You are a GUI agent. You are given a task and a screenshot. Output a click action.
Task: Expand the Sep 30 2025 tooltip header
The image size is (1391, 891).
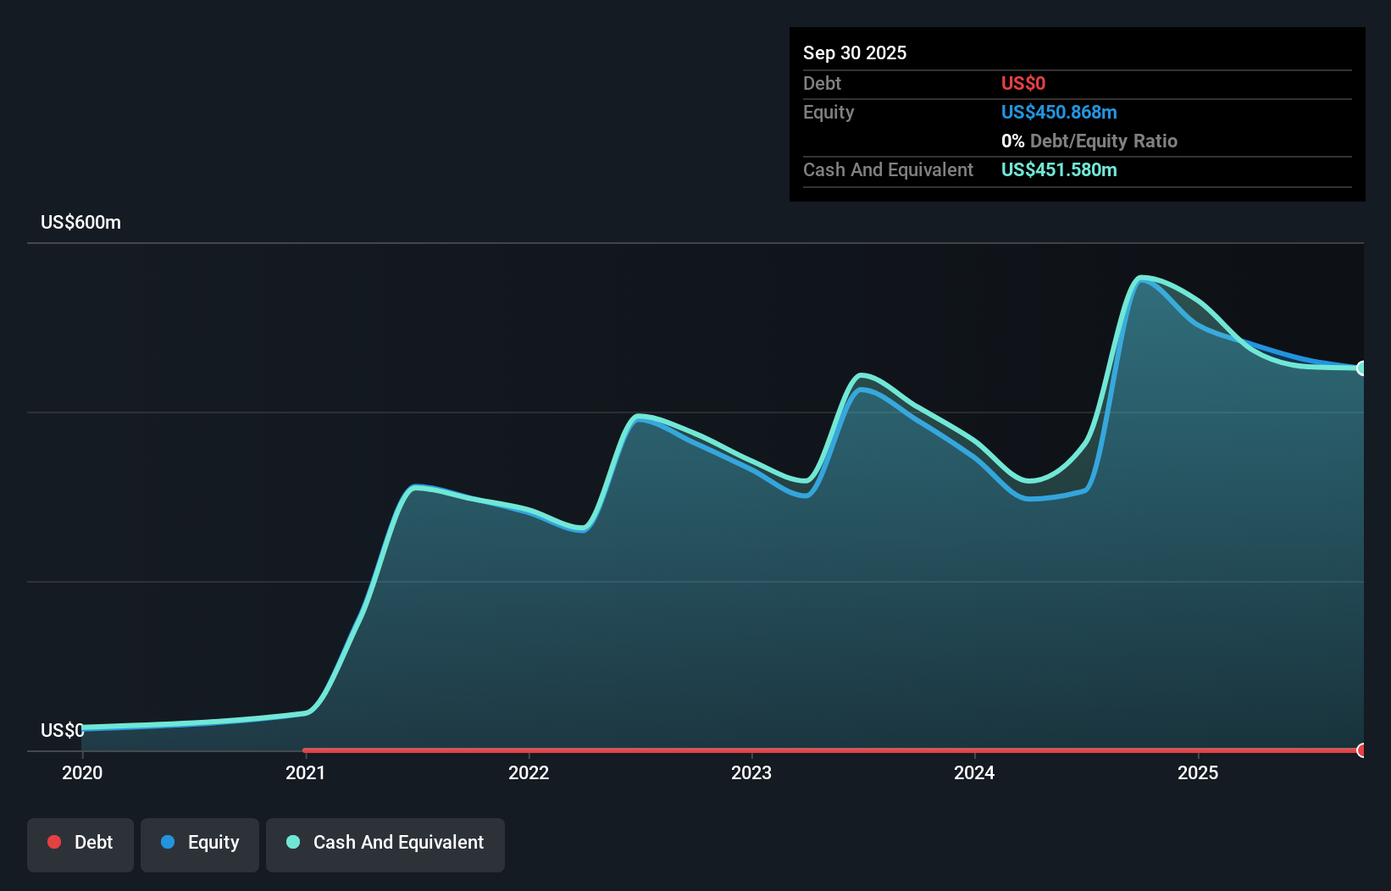click(855, 53)
